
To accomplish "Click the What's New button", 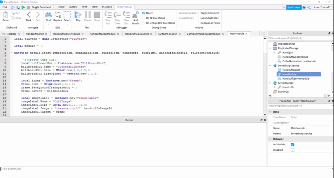I will click(294, 7).
